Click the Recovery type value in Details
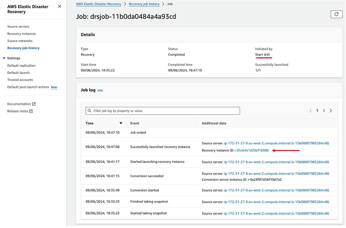346x228 pixels. 88,55
